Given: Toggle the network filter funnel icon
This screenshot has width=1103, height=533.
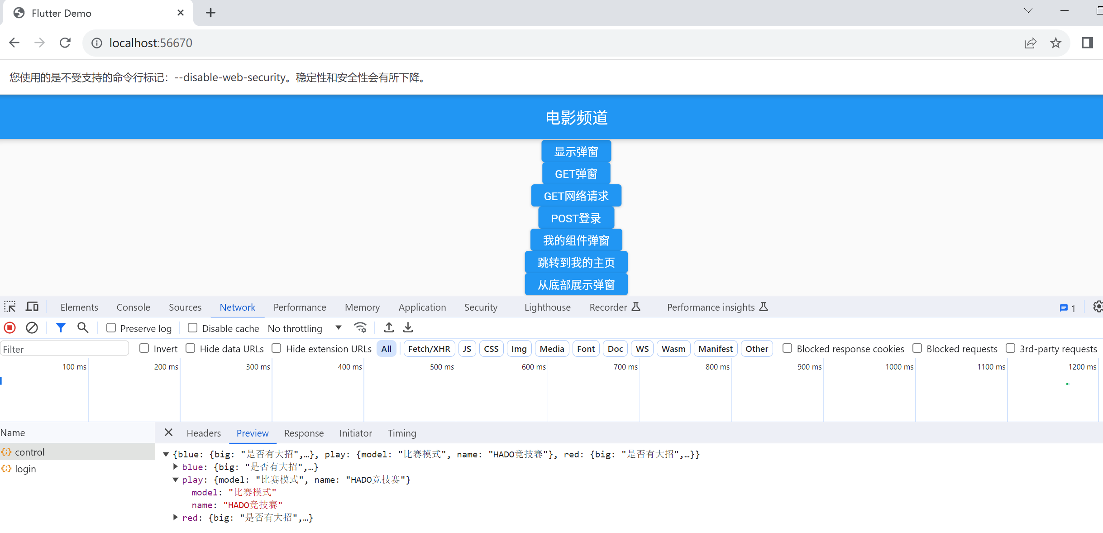Looking at the screenshot, I should (x=61, y=328).
